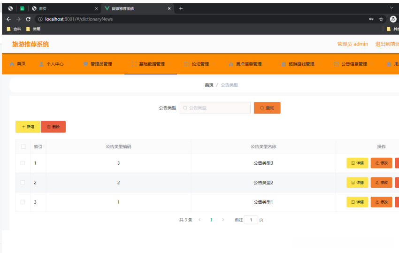This screenshot has height=253, width=399.
Task: Click the 公告类型编码 column header
Action: [x=118, y=146]
